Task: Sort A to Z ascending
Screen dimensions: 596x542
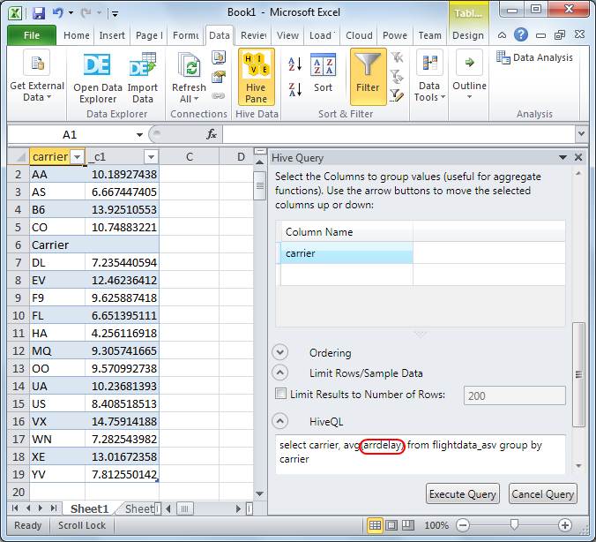Action: (x=294, y=64)
